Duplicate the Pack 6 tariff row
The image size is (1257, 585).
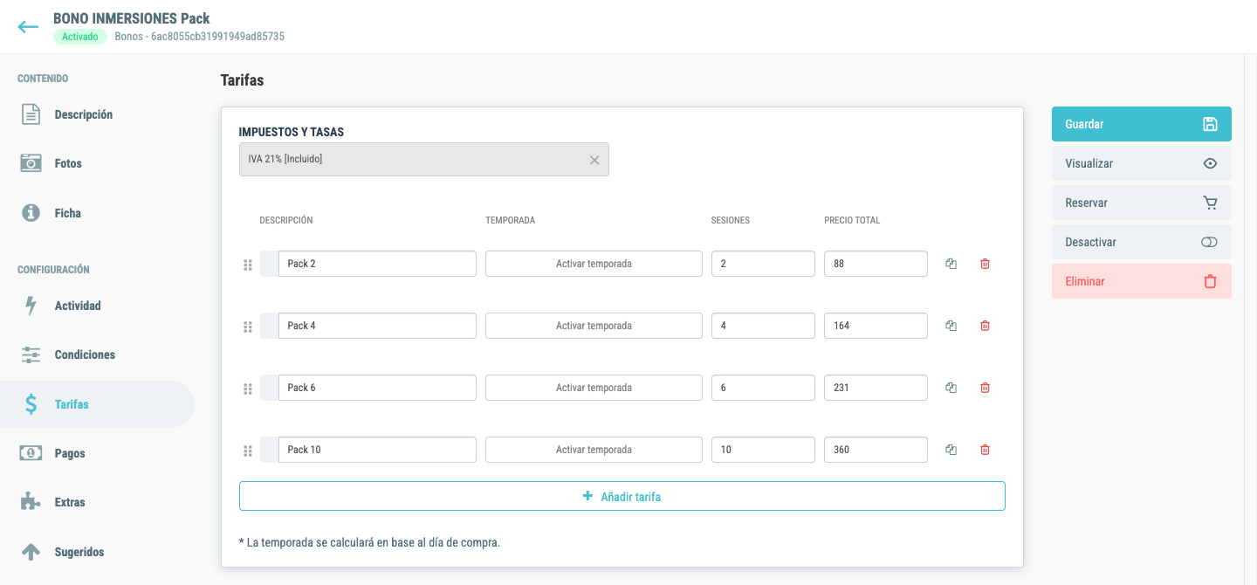951,388
